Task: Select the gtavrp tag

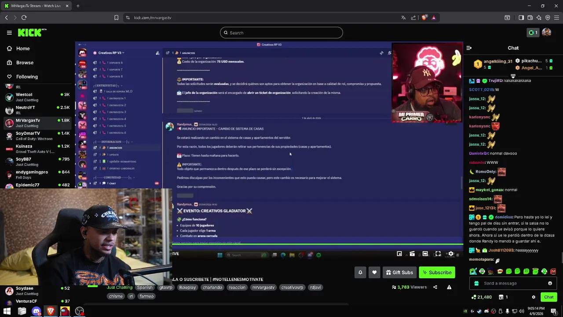Action: (166, 288)
